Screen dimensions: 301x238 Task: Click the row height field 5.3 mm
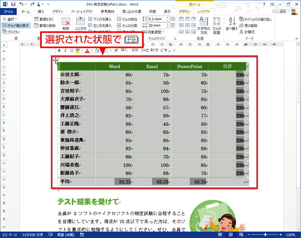[157, 19]
